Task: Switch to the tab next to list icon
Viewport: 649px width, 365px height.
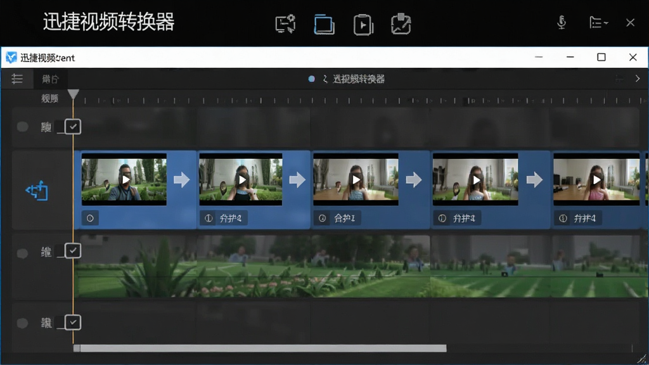Action: [51, 79]
